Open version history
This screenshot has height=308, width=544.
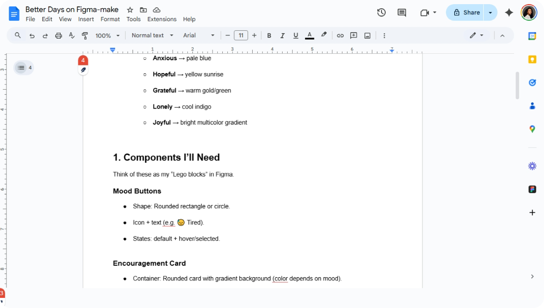[381, 13]
